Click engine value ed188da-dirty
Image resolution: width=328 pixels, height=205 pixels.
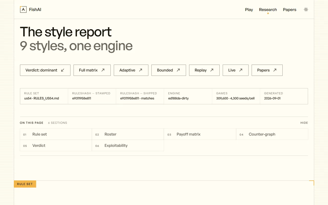[x=178, y=98]
